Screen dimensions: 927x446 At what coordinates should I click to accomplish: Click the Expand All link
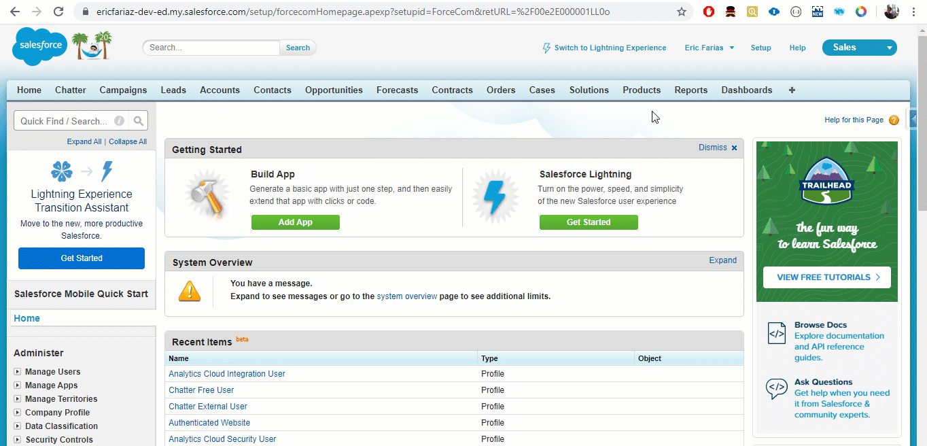(84, 141)
